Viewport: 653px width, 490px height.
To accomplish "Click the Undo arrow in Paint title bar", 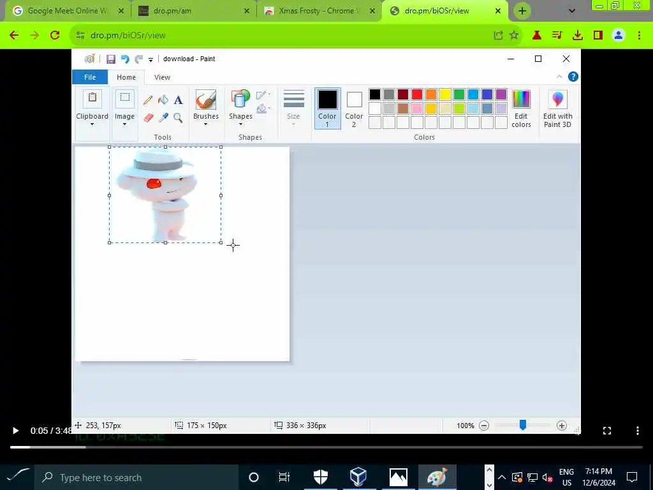I will pyautogui.click(x=125, y=59).
